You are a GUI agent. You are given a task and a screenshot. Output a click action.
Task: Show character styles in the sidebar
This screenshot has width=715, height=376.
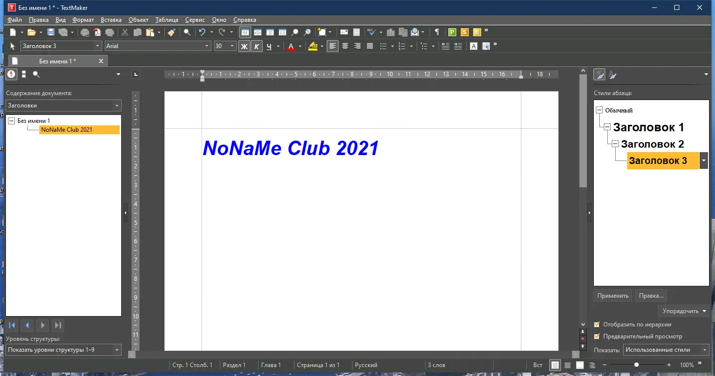[x=613, y=75]
